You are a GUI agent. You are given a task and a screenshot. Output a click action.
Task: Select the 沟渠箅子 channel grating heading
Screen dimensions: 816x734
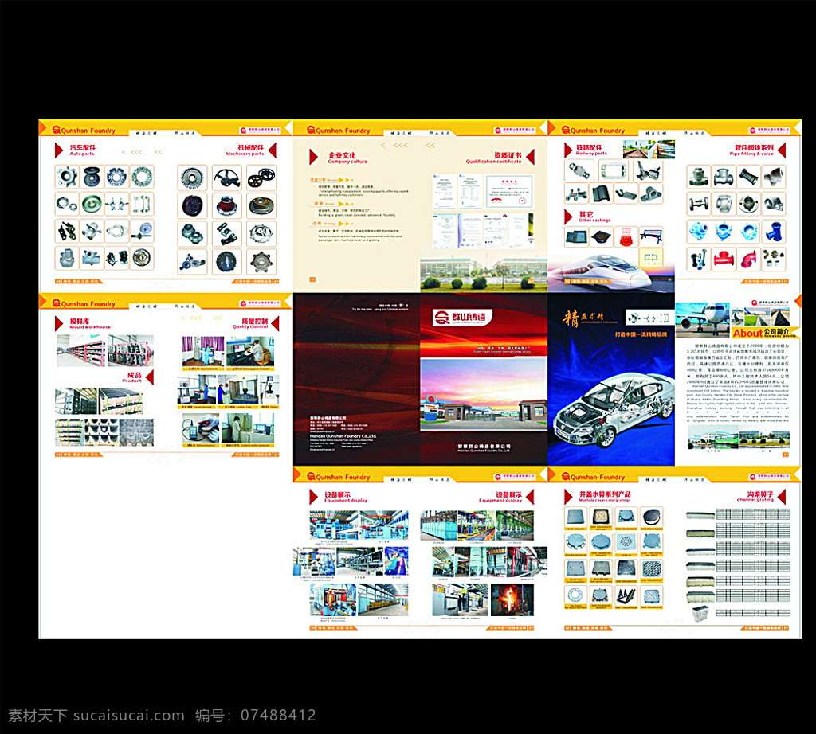click(755, 496)
